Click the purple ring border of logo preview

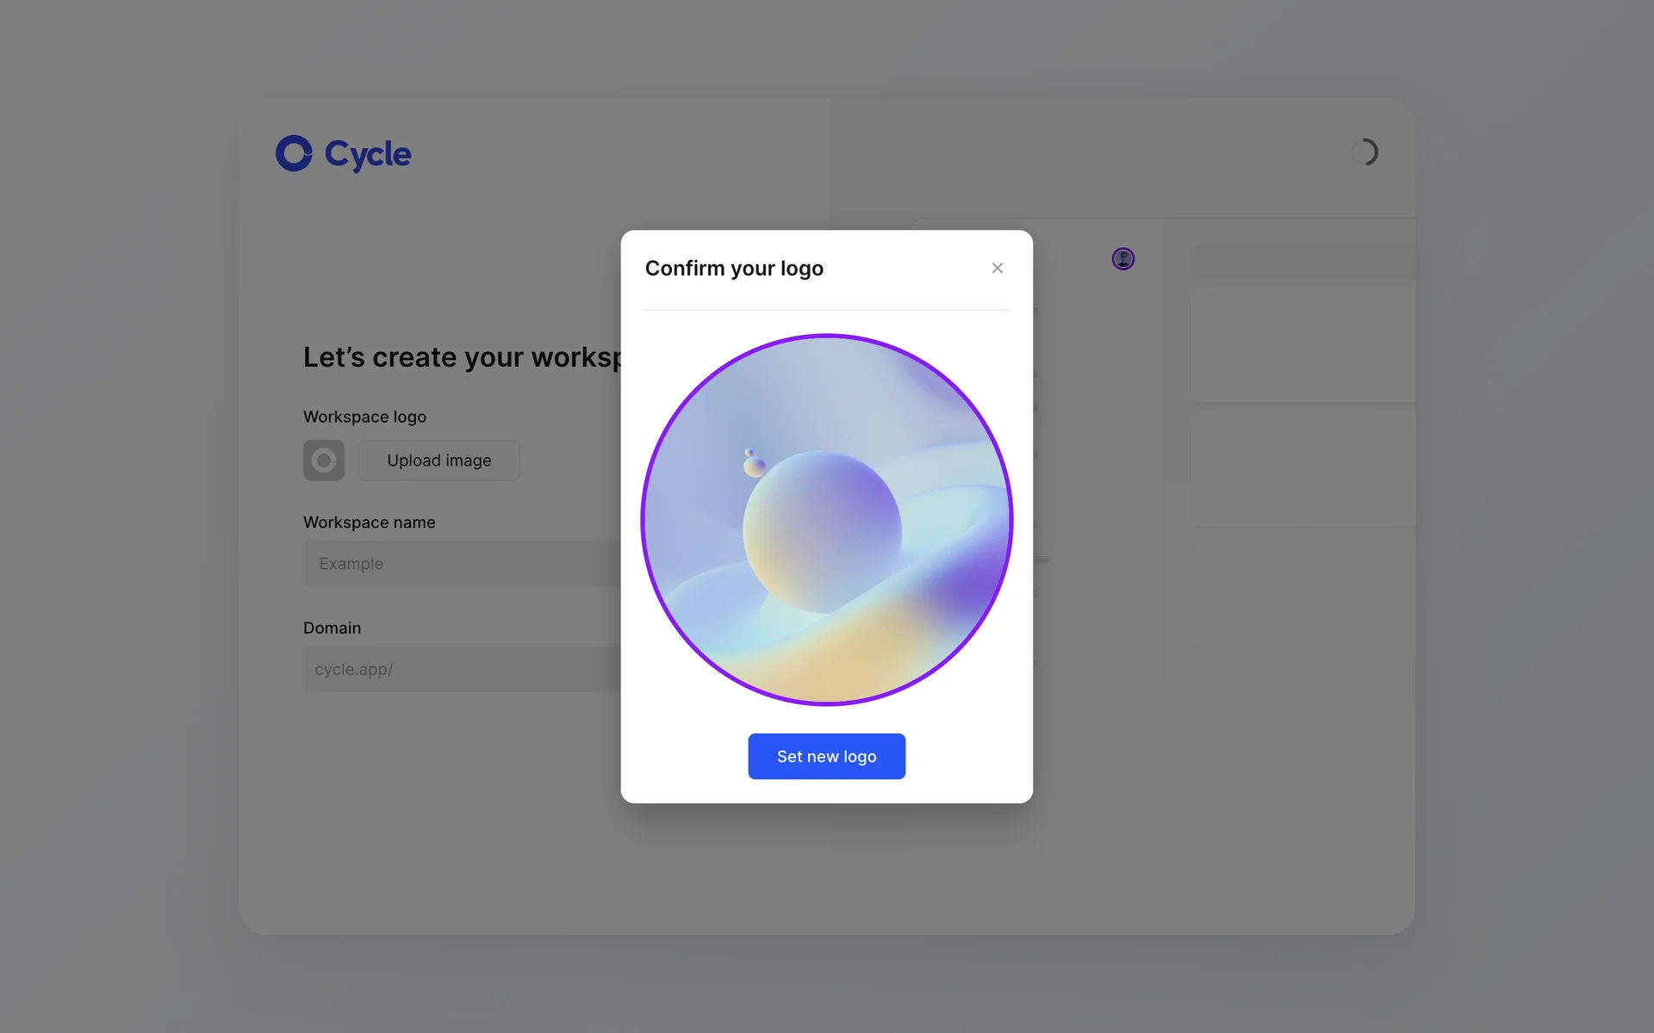[x=644, y=520]
